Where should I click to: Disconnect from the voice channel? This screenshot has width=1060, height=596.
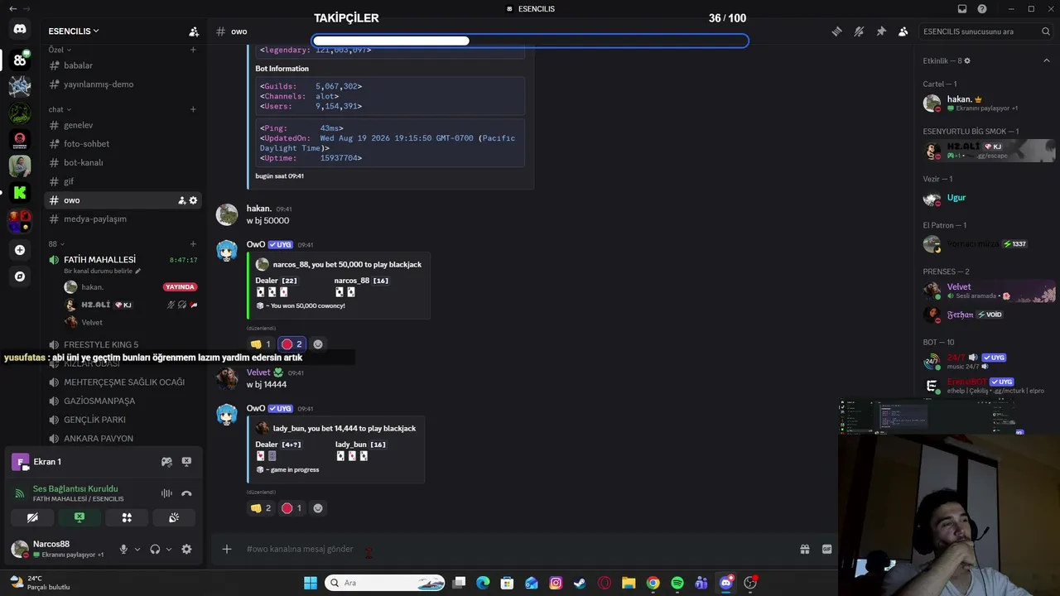pos(186,493)
